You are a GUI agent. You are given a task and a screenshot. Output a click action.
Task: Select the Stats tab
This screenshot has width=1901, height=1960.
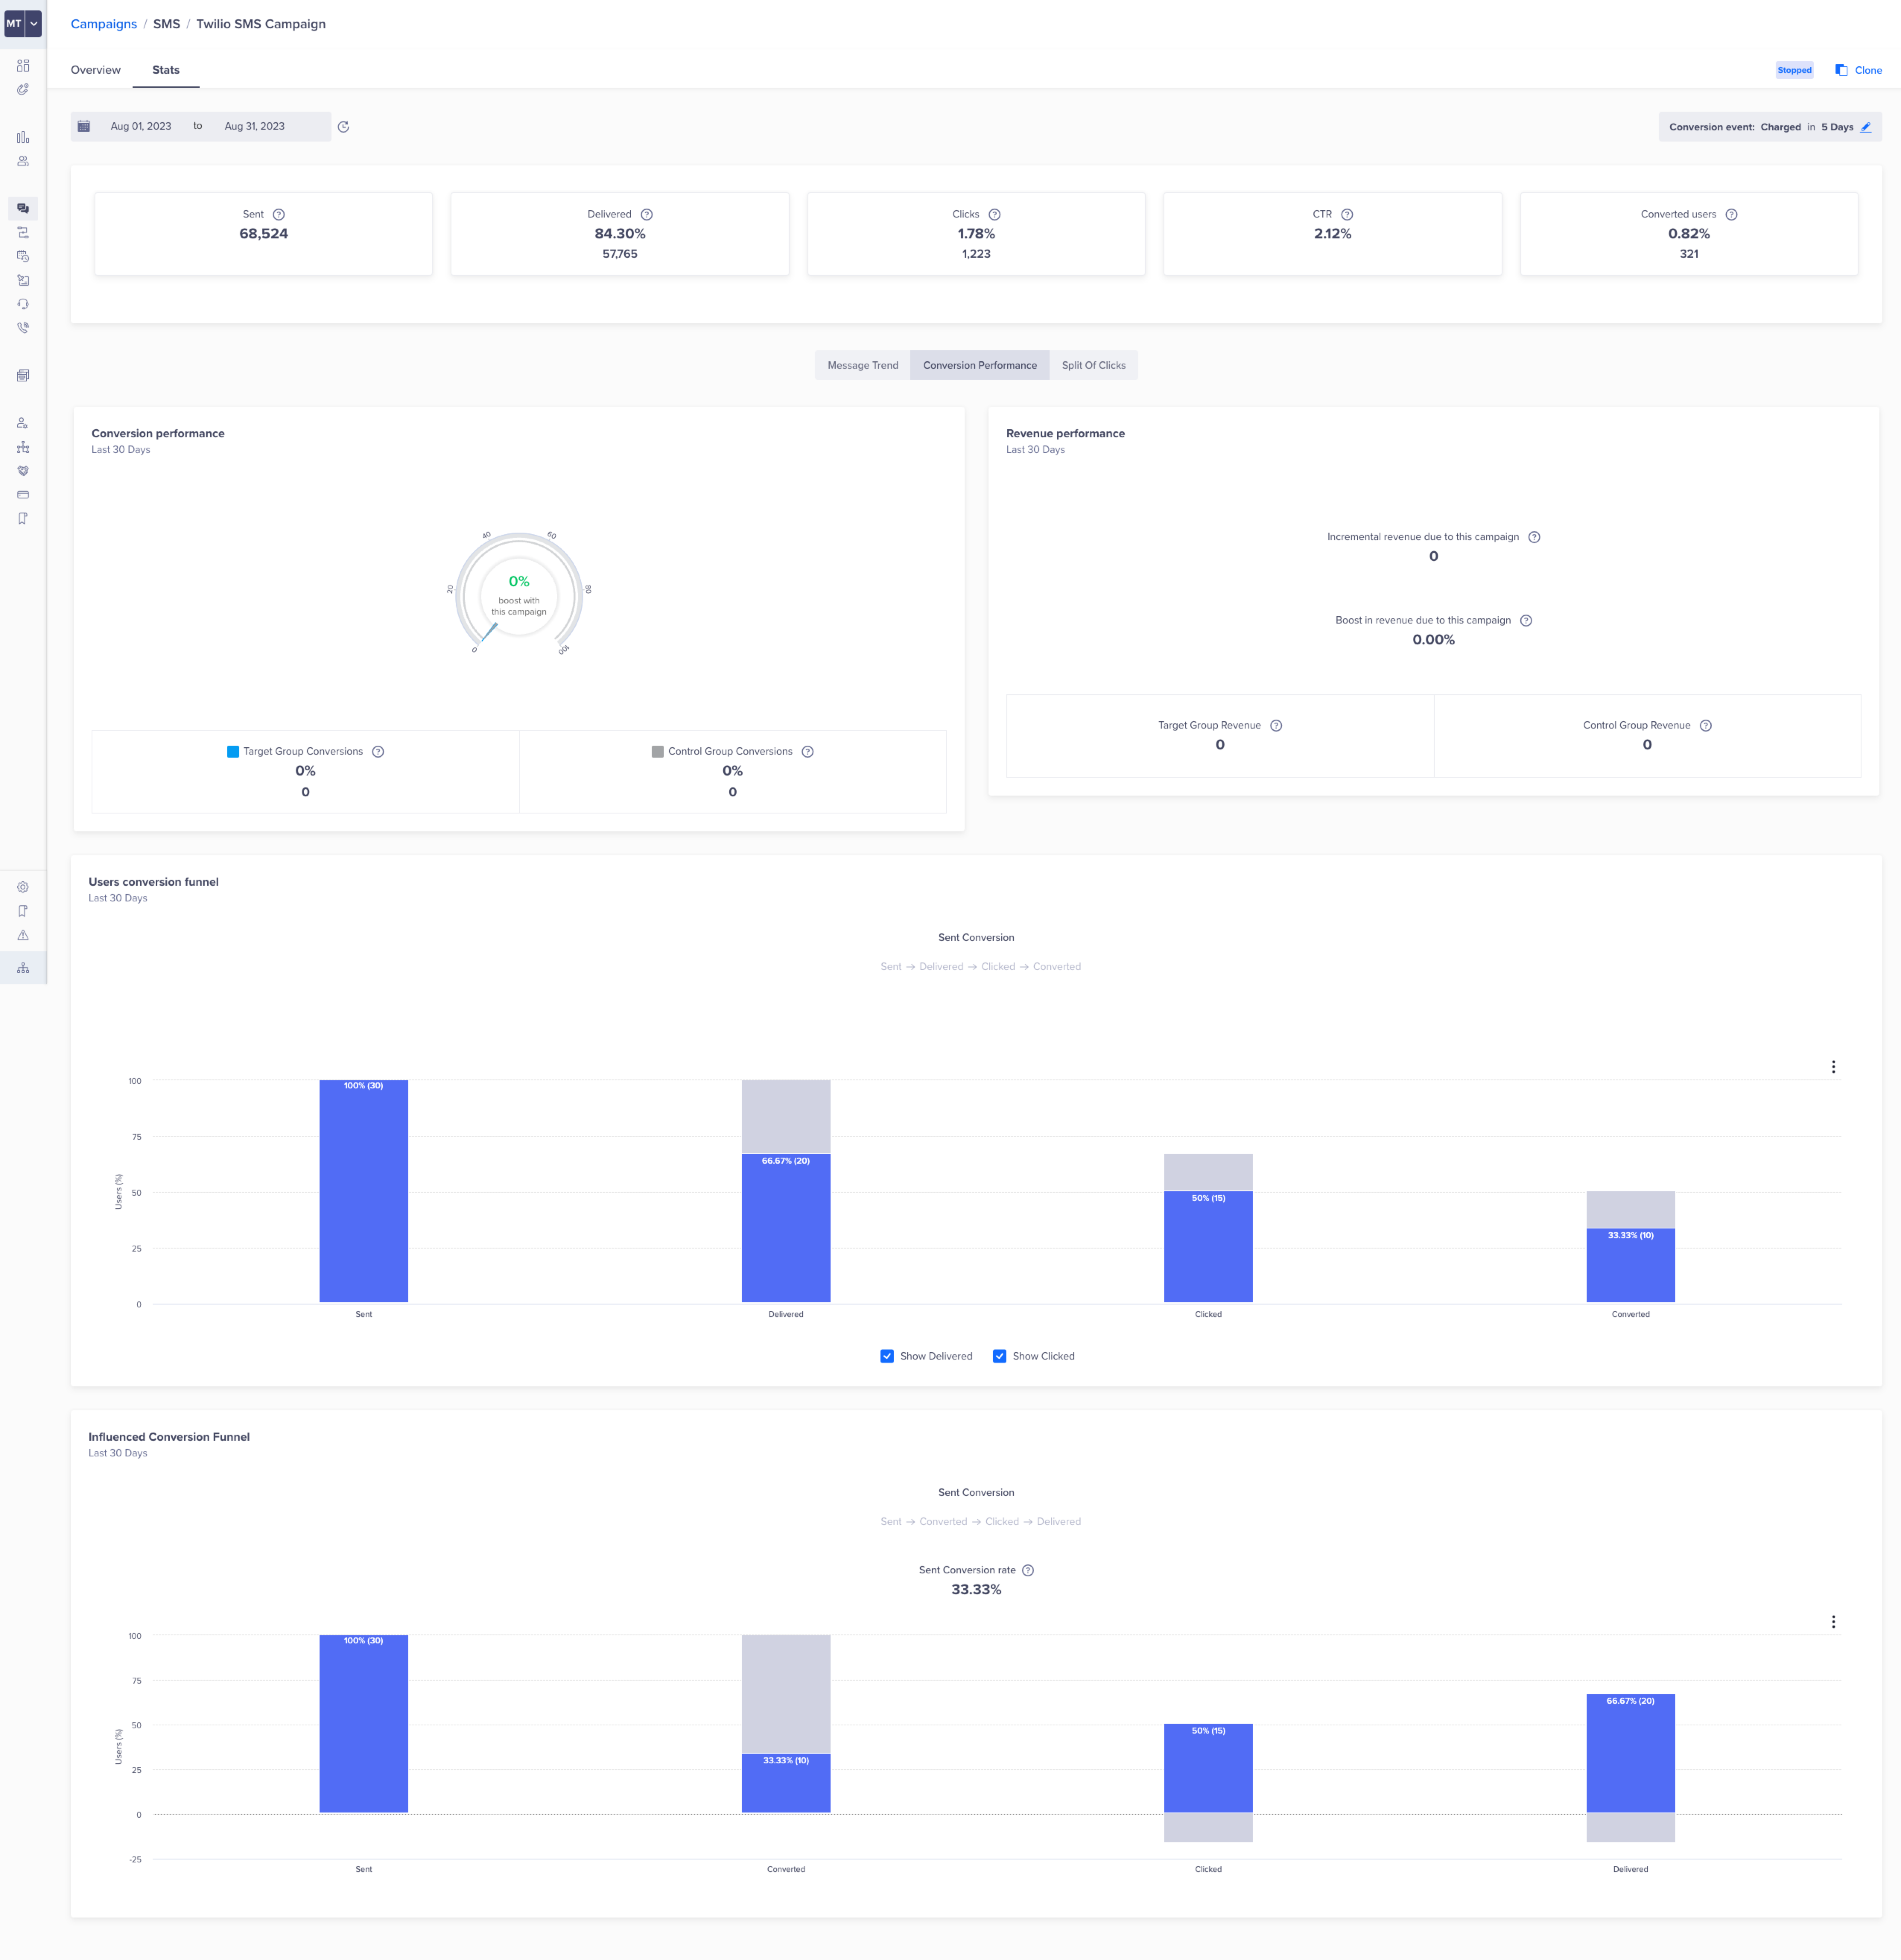[166, 70]
